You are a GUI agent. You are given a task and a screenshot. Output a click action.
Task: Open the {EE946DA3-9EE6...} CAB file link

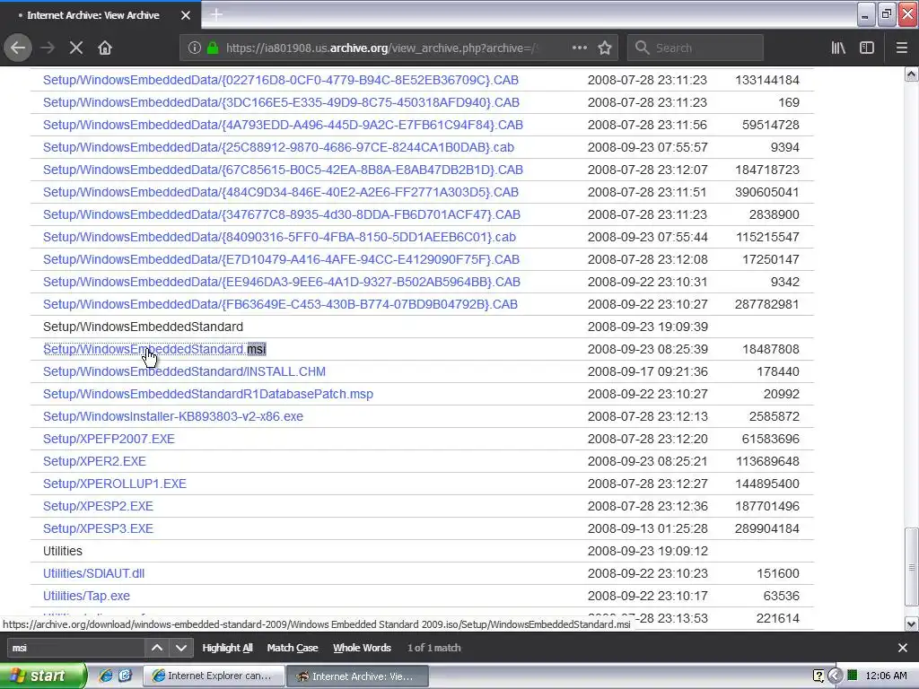tap(281, 282)
